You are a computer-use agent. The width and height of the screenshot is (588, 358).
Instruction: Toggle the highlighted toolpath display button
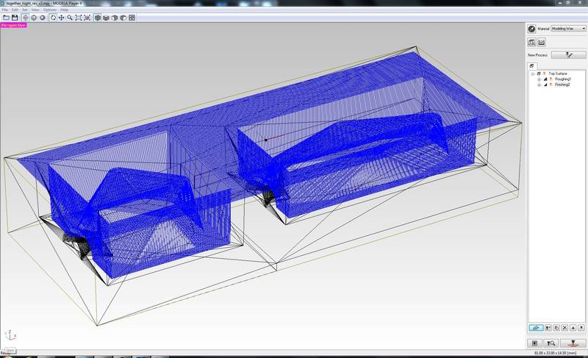[x=536, y=328]
